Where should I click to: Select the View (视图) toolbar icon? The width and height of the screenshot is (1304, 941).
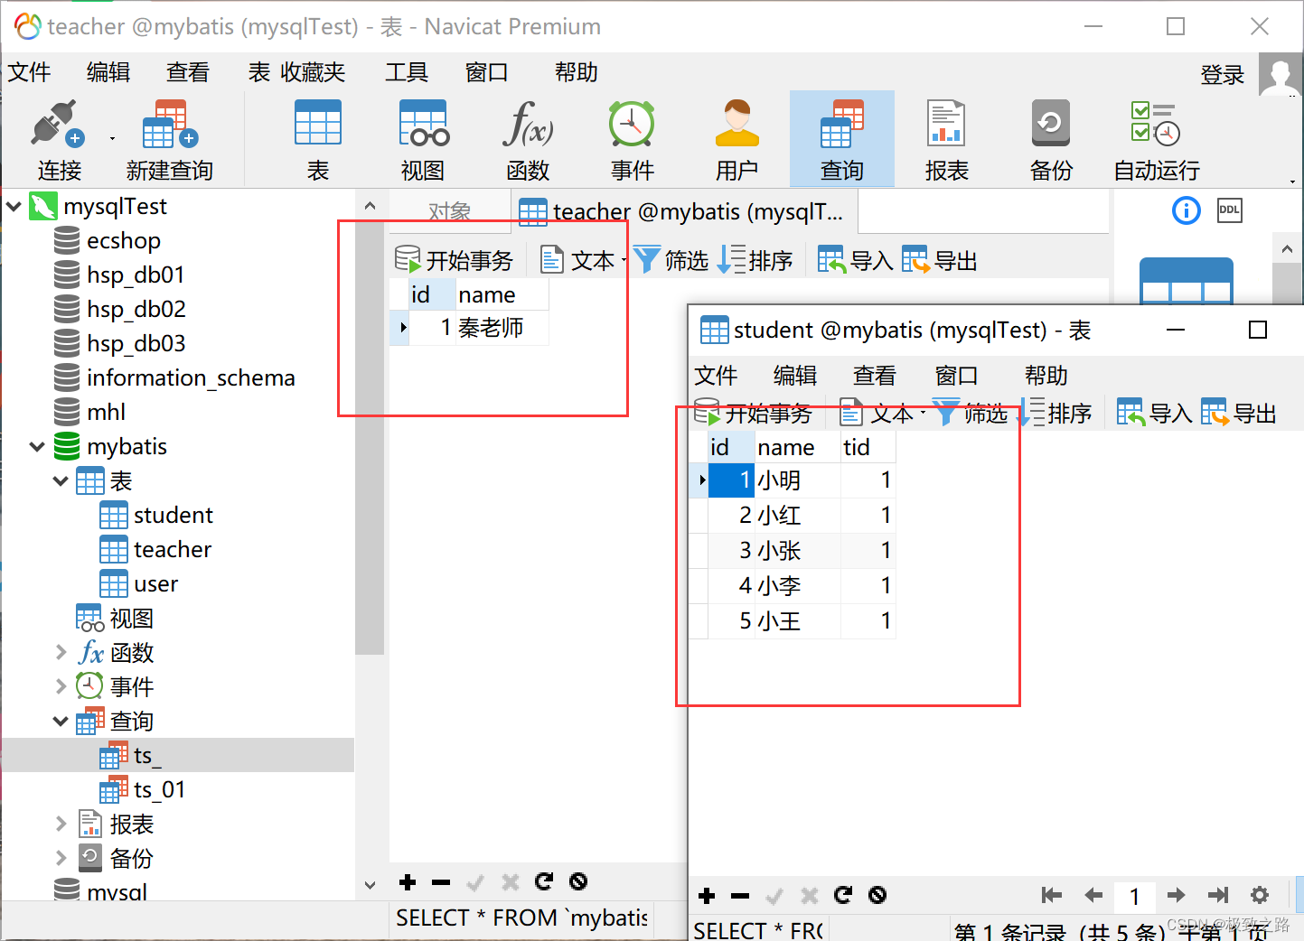[423, 123]
